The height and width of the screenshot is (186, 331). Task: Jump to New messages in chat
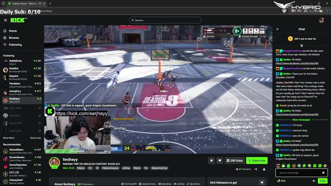pyautogui.click(x=301, y=120)
